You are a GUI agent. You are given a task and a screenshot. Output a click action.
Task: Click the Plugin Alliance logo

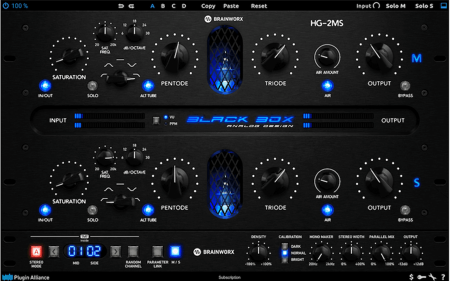(25, 277)
